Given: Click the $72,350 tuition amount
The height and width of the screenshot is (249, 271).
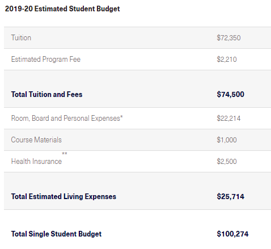Looking at the screenshot, I should pos(228,38).
